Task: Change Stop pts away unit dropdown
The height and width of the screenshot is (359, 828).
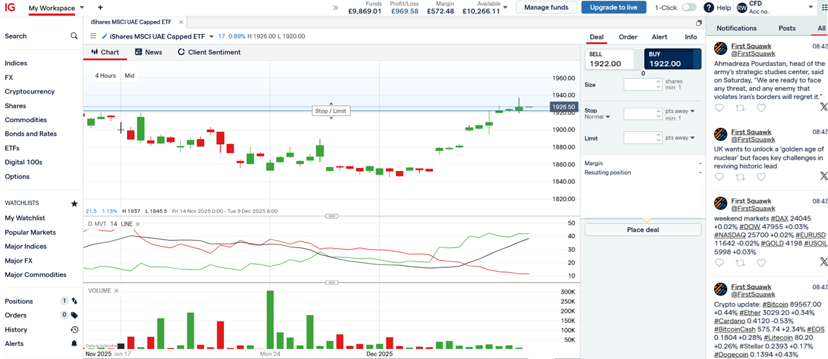Action: pos(680,111)
